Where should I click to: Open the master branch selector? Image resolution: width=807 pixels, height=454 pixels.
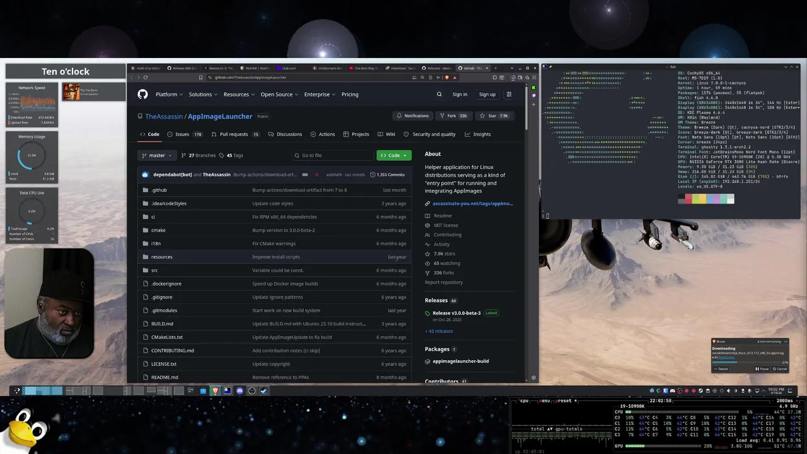tap(157, 155)
